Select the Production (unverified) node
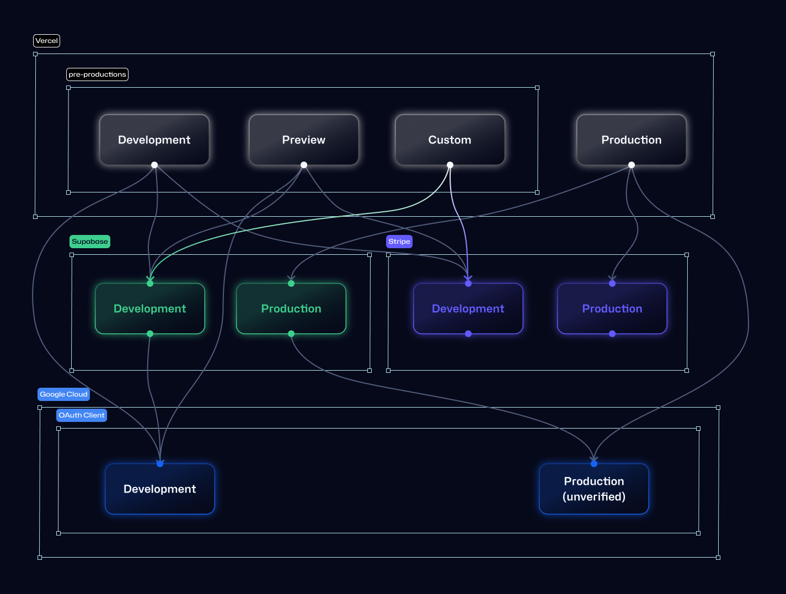The height and width of the screenshot is (594, 786). point(594,489)
